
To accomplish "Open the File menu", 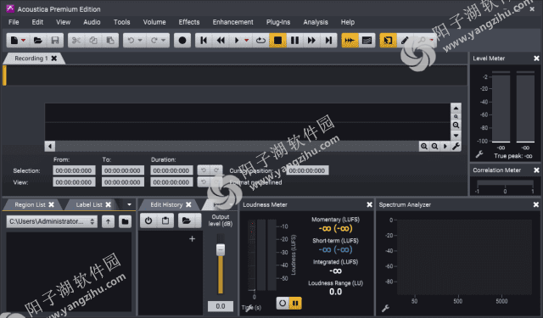I will click(x=14, y=22).
